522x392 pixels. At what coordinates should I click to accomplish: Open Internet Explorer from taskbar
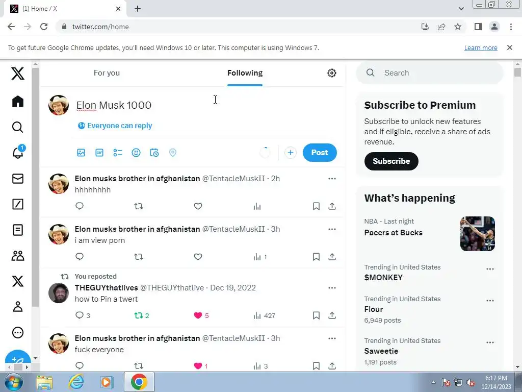coord(76,382)
